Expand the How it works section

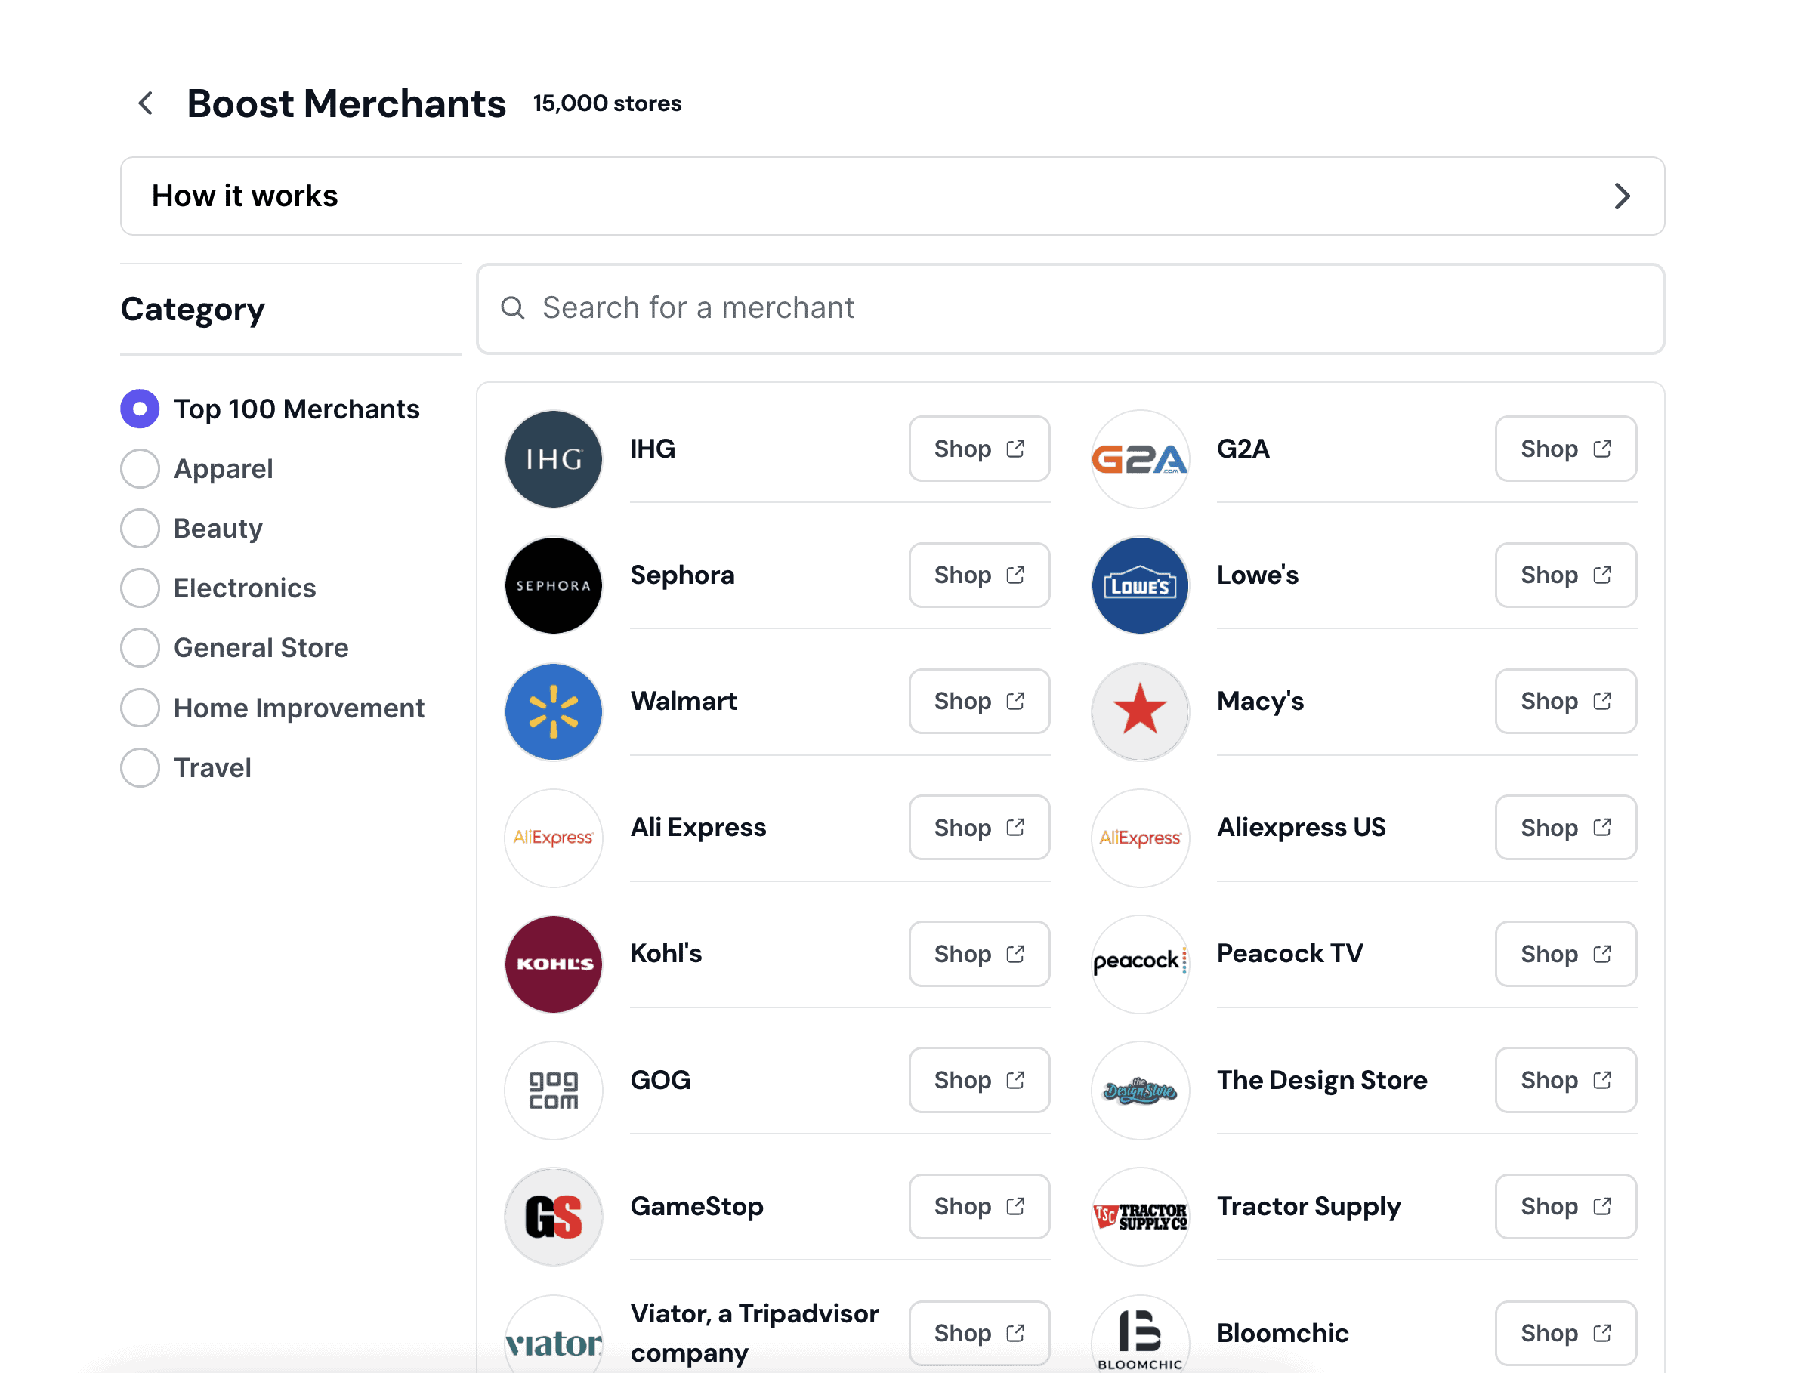click(x=891, y=196)
